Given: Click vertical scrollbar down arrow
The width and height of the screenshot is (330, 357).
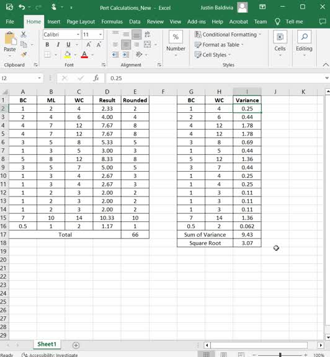Looking at the screenshot, I should 328,337.
